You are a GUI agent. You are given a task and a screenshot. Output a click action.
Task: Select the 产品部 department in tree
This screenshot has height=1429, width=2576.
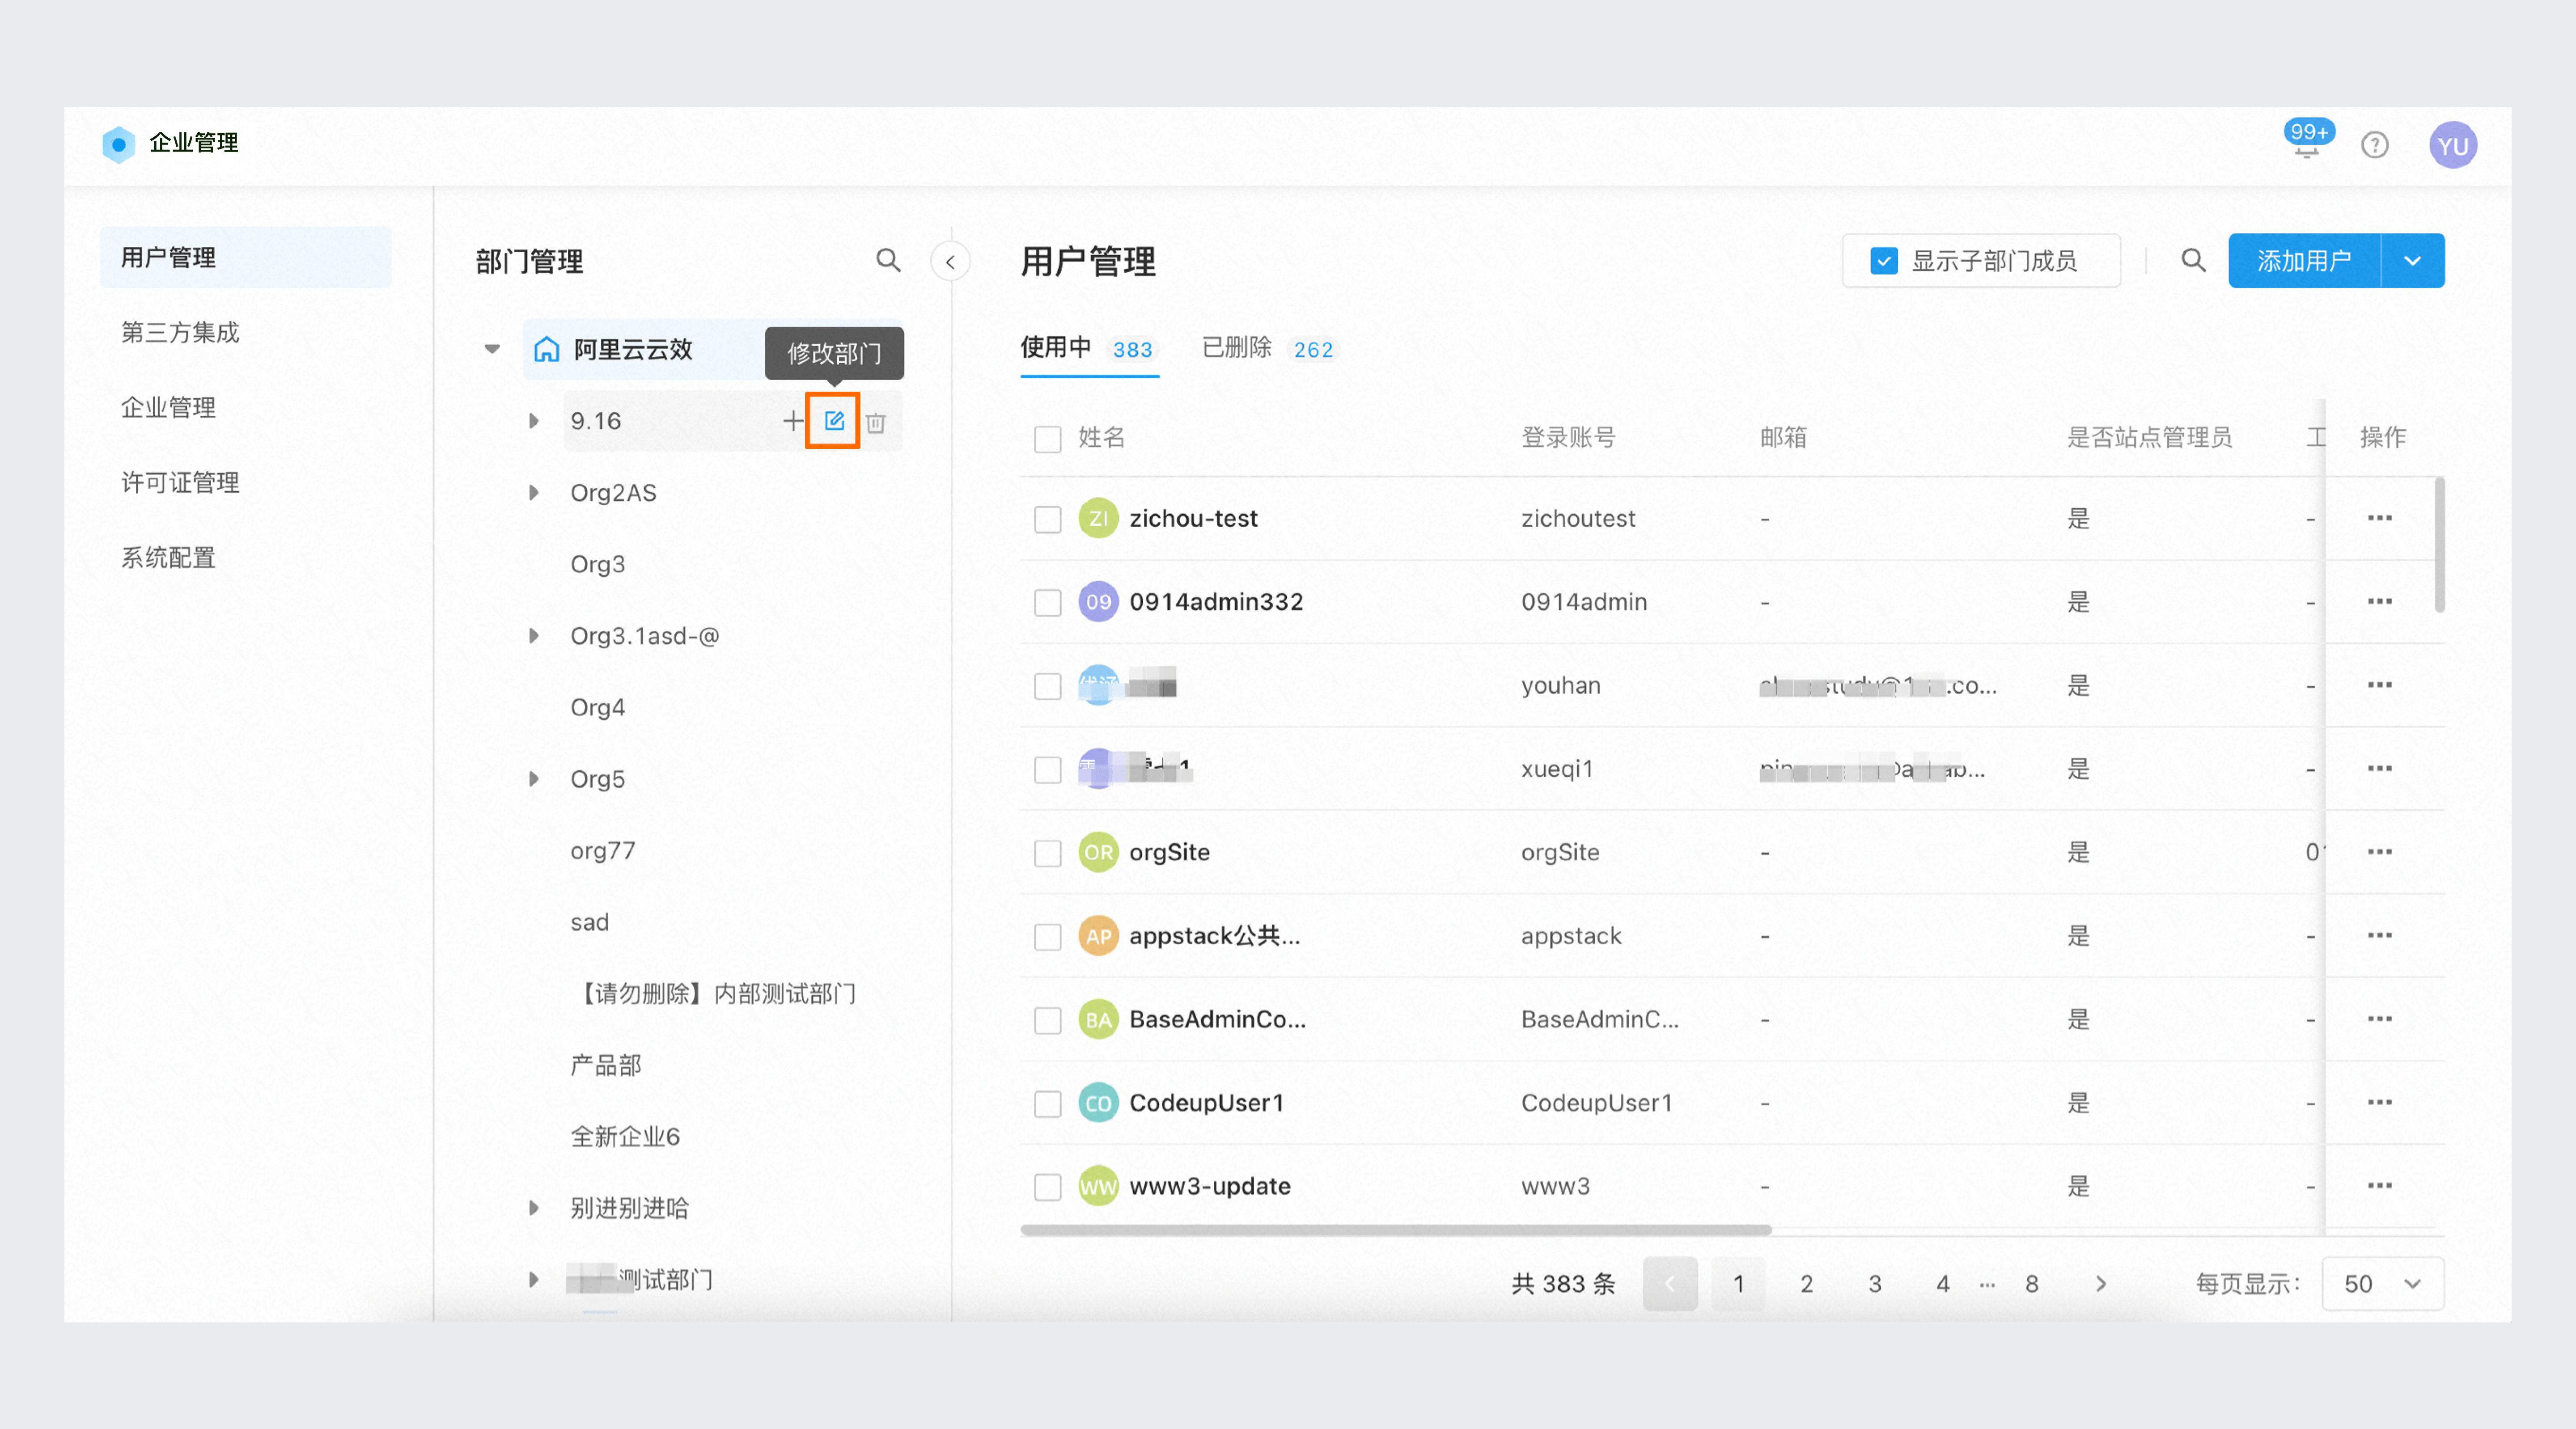pyautogui.click(x=605, y=1065)
